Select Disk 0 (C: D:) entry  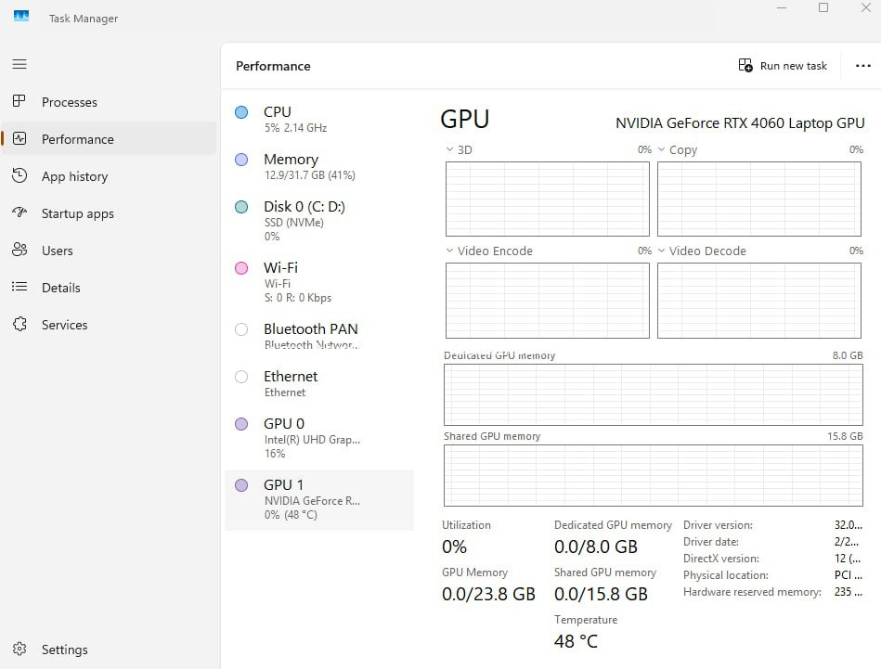[x=319, y=221]
